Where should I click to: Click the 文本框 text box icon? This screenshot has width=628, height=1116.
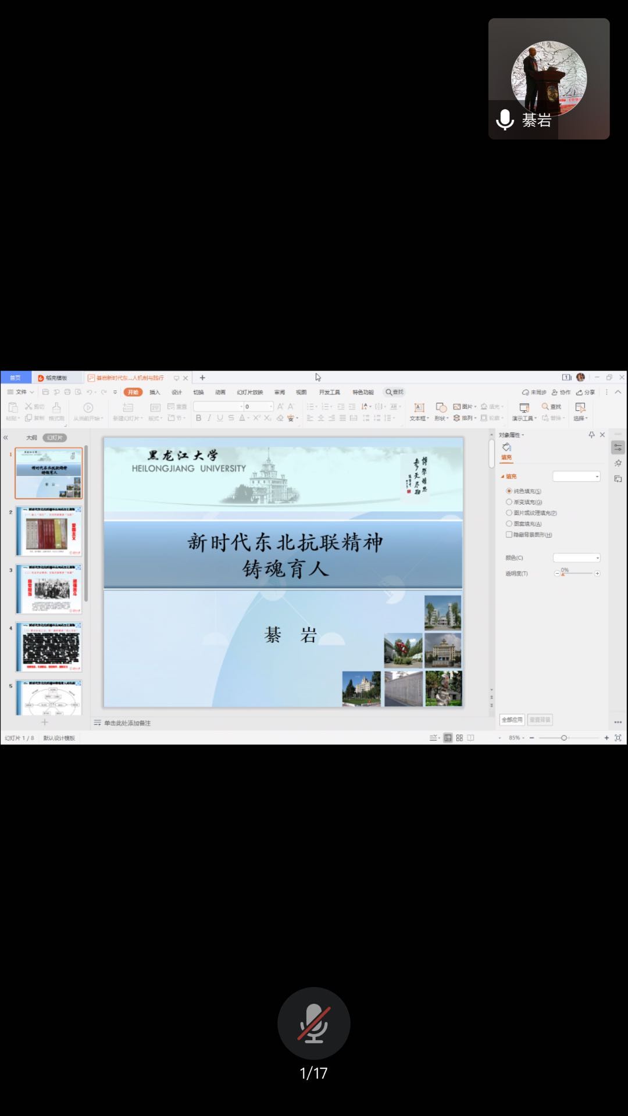(419, 407)
